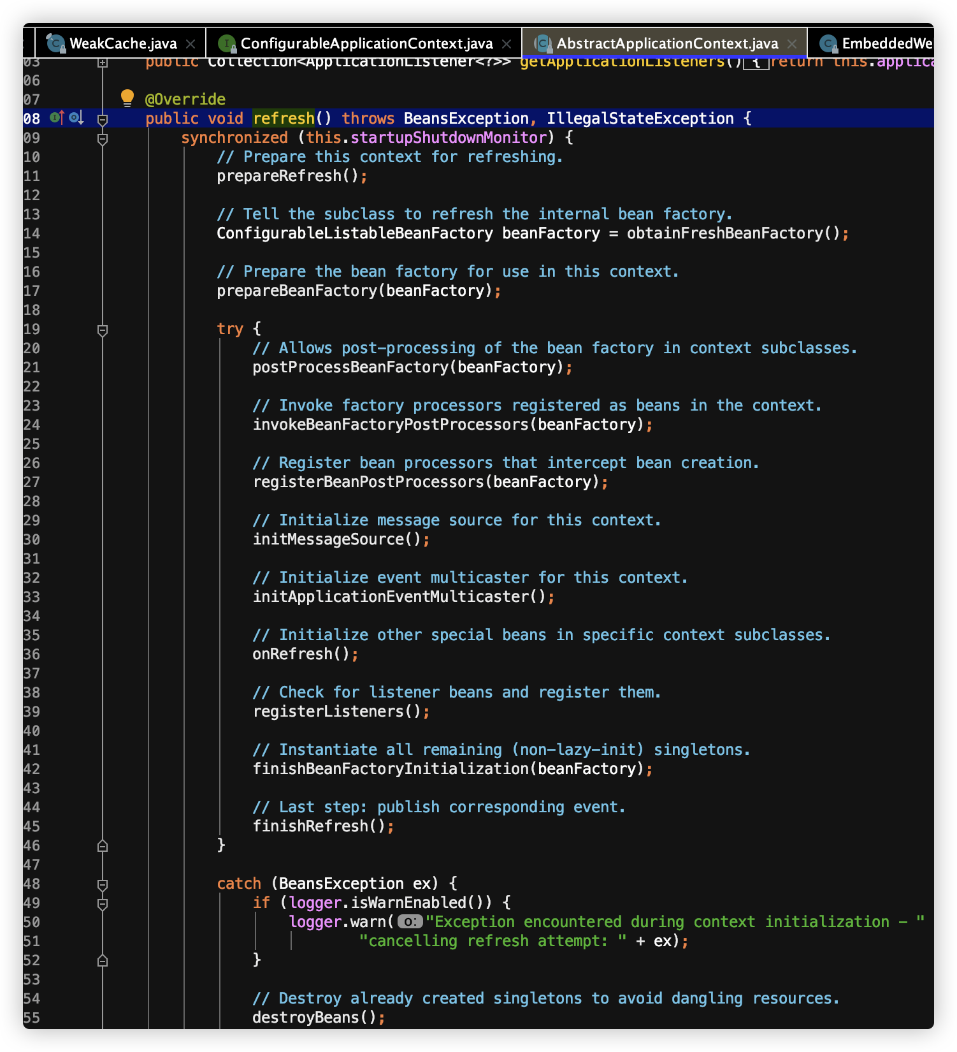Click the fold end marker closing the try block
Viewport: 957px width, 1052px height.
(x=103, y=845)
